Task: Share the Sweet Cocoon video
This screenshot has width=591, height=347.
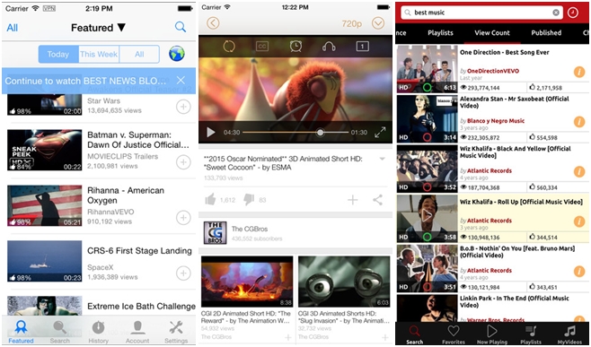Action: [x=377, y=200]
